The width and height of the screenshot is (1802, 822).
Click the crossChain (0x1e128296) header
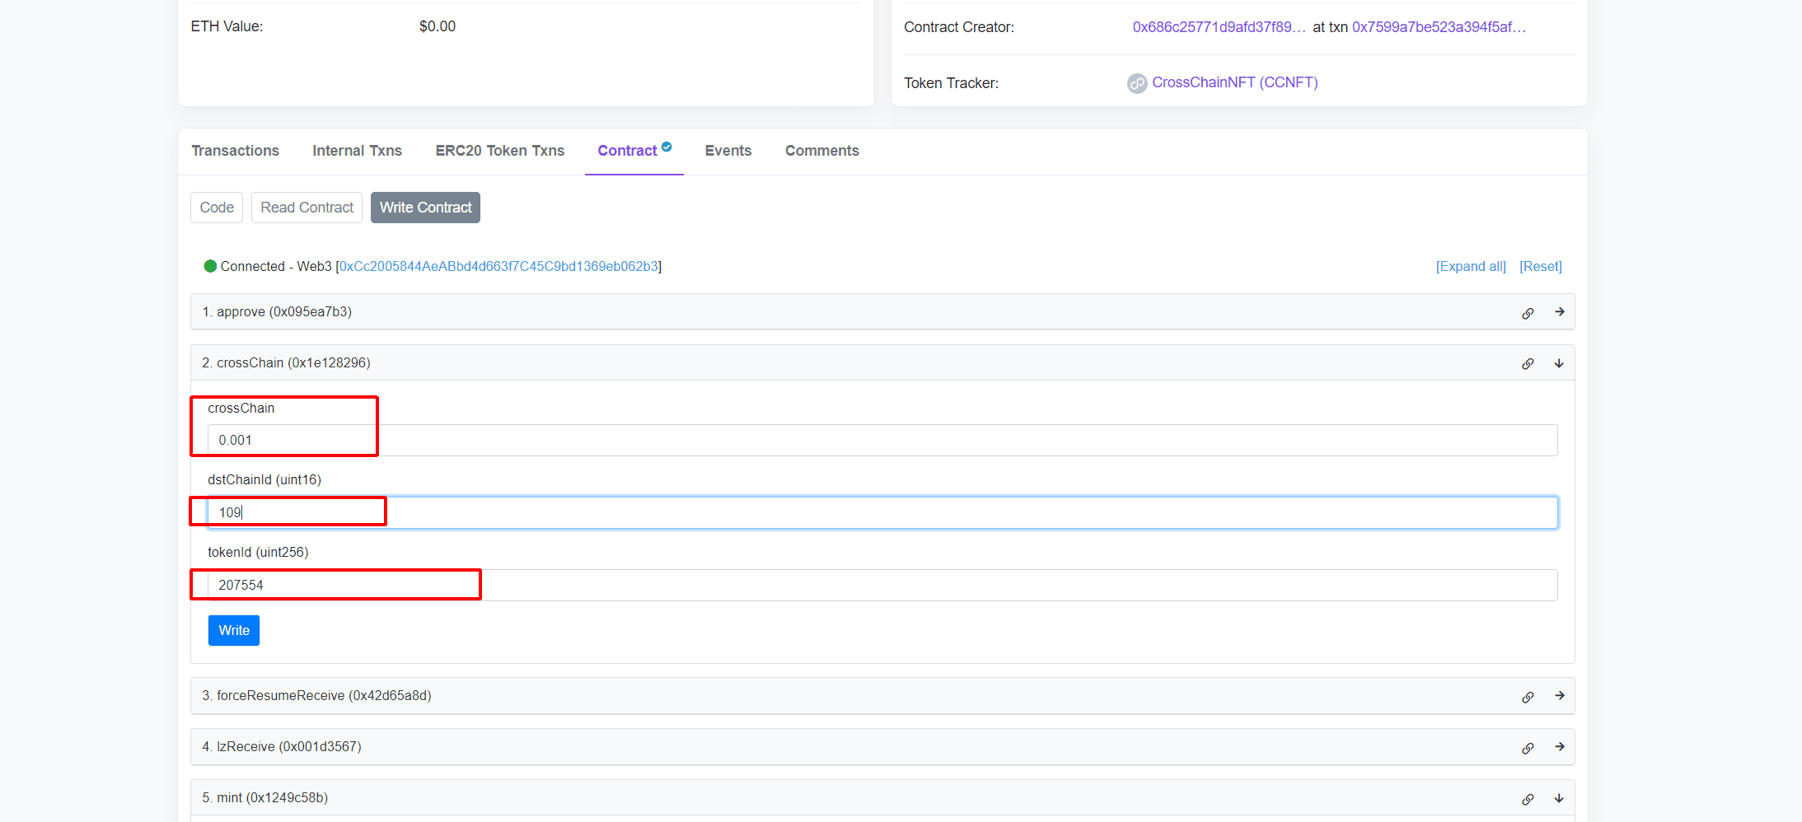[882, 363]
